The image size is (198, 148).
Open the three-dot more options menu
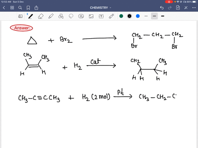click(194, 8)
